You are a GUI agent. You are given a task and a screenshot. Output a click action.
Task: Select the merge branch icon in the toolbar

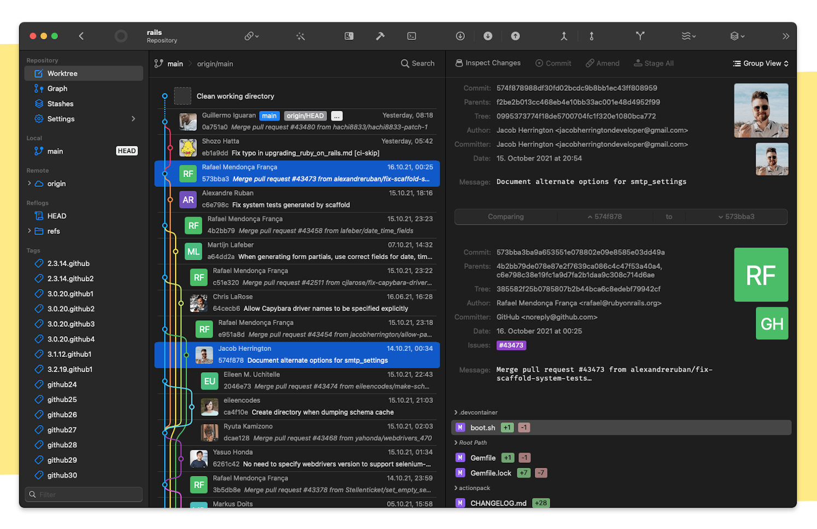[564, 36]
